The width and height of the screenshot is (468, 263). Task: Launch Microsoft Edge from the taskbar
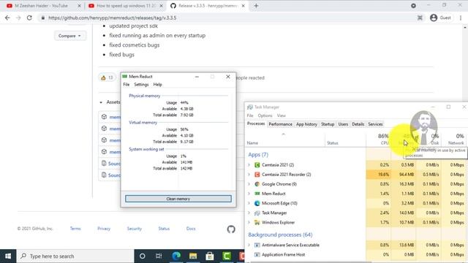176,256
